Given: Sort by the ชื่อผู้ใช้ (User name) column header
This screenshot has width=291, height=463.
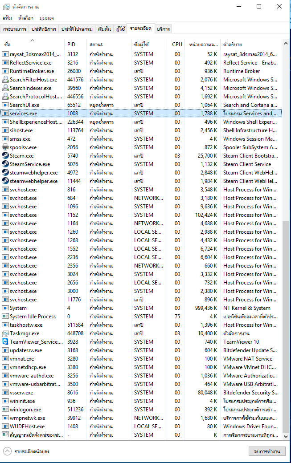Looking at the screenshot, I should tap(149, 44).
